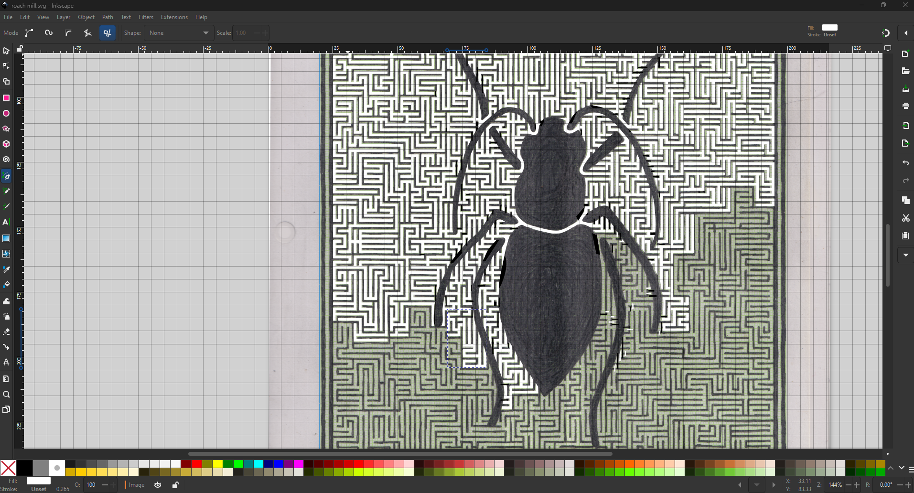Click the Save document icon
The height and width of the screenshot is (493, 914).
pos(906,89)
